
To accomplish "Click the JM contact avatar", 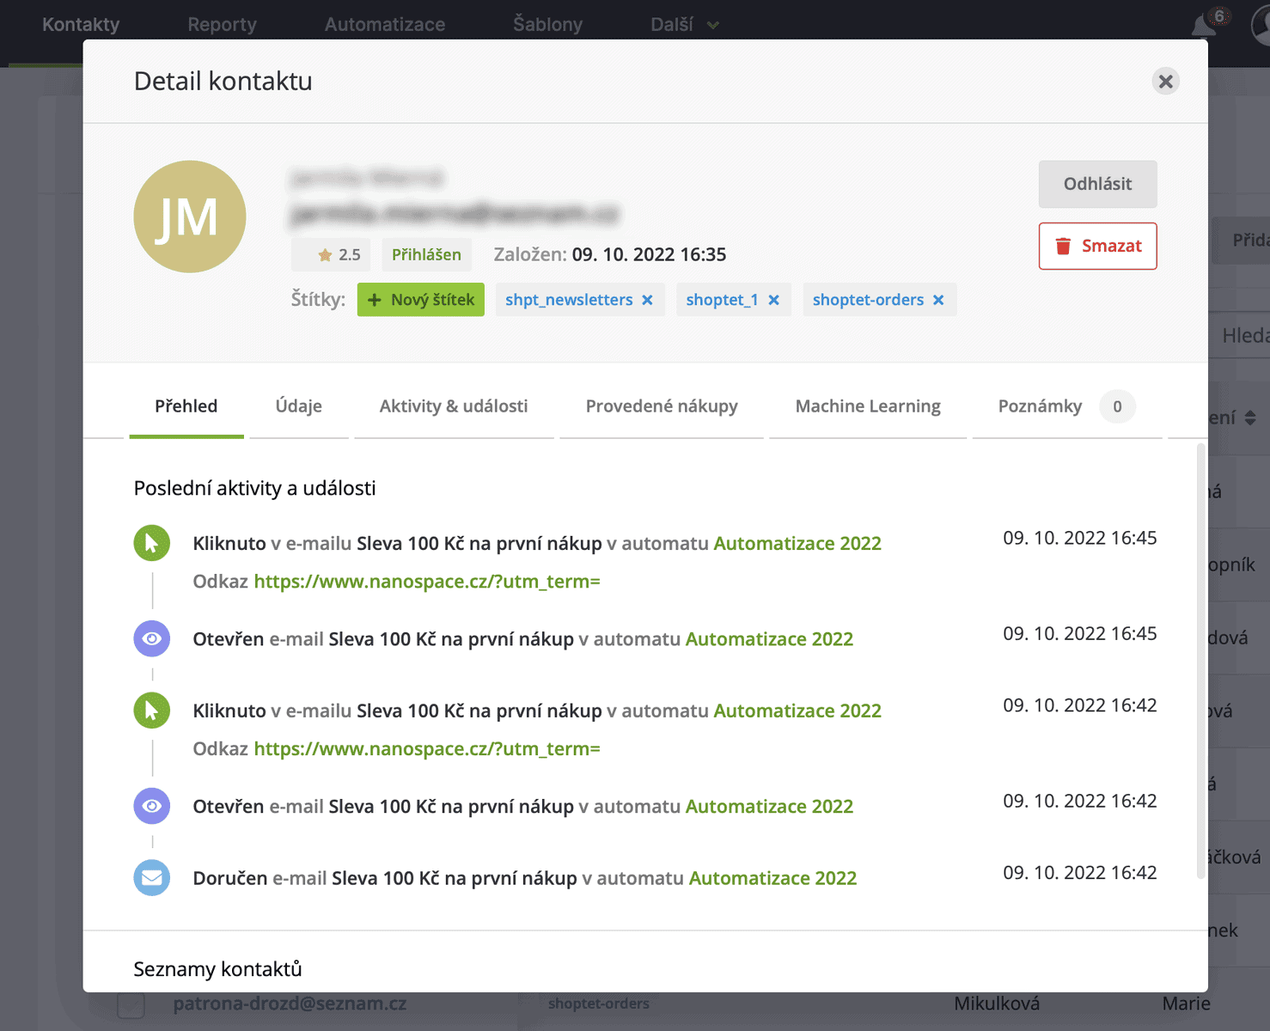I will pos(190,217).
